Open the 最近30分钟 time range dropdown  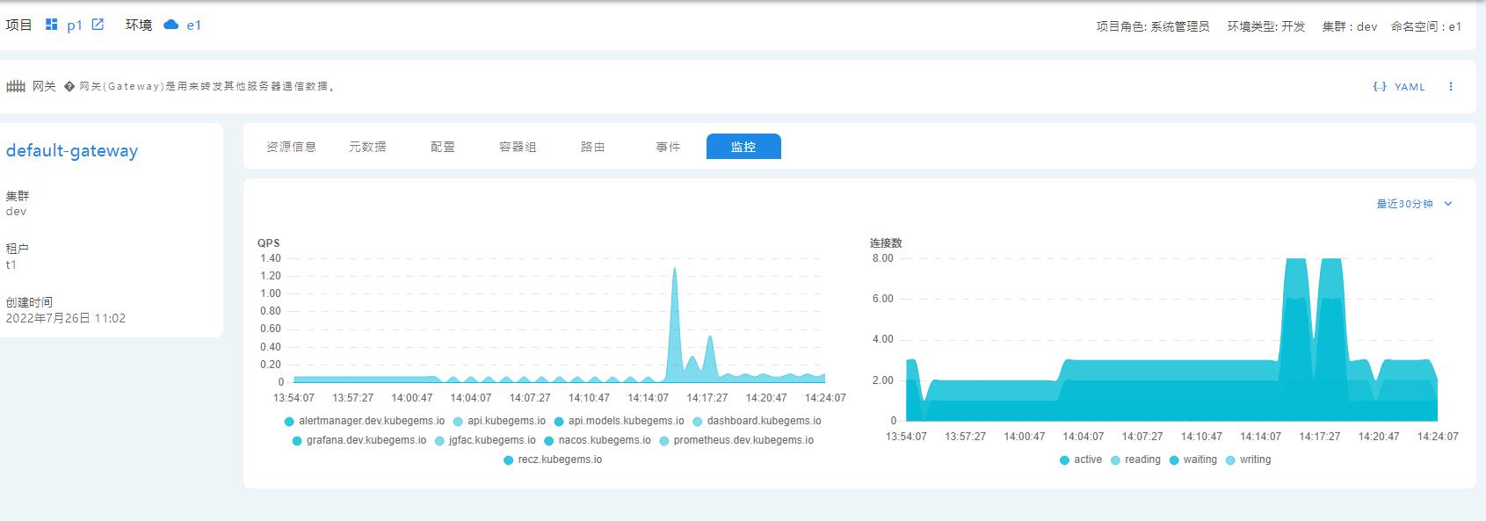(x=1414, y=204)
